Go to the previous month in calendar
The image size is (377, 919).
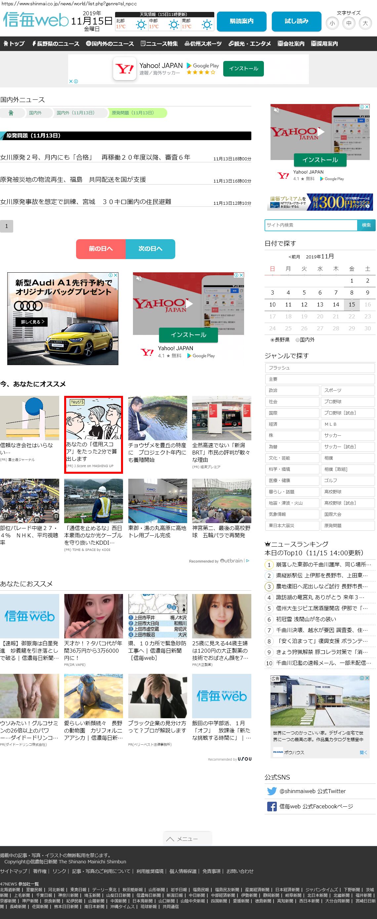tap(294, 257)
